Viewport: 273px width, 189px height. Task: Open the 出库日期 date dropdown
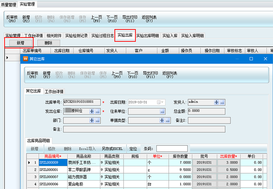[x=161, y=102]
